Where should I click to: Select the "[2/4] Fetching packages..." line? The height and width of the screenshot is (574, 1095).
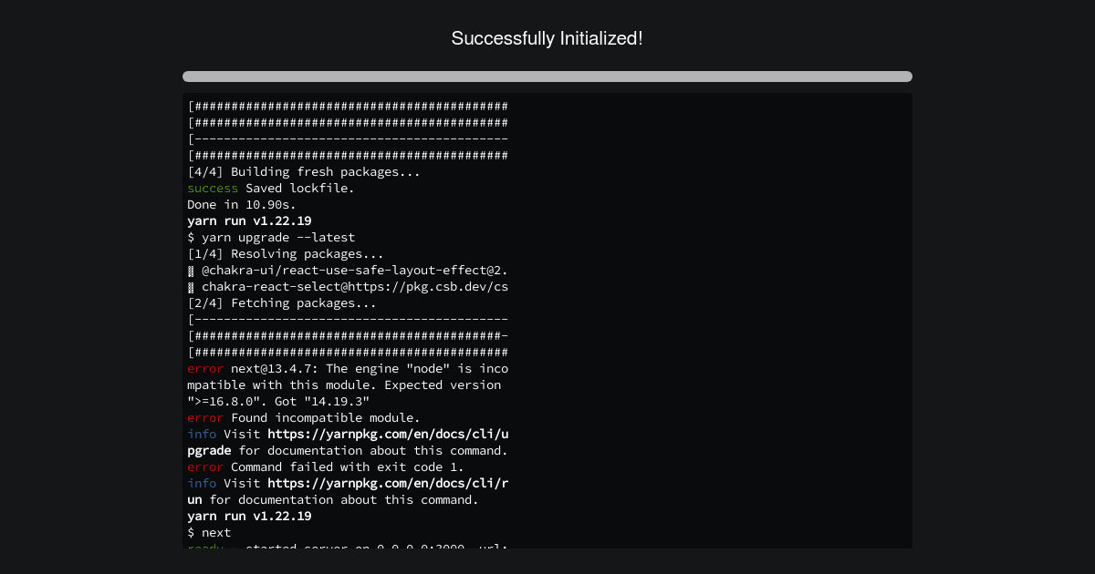282,303
